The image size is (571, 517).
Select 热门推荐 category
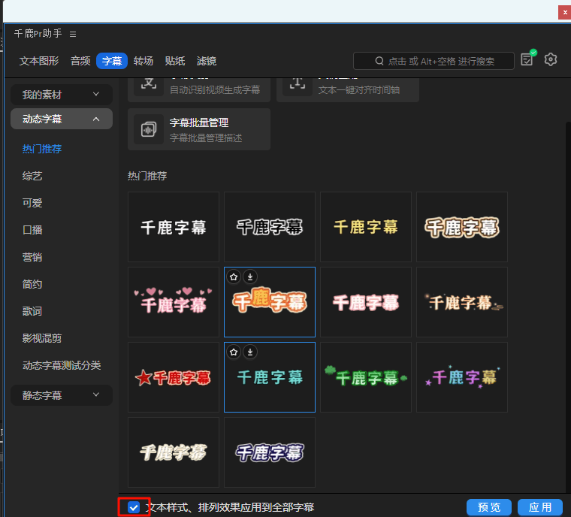tap(42, 149)
